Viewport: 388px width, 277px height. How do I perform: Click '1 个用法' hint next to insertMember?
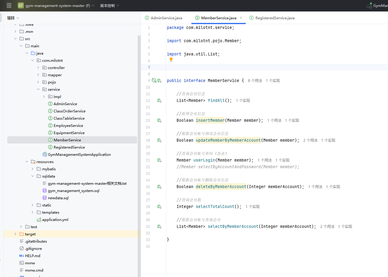tap(274, 120)
